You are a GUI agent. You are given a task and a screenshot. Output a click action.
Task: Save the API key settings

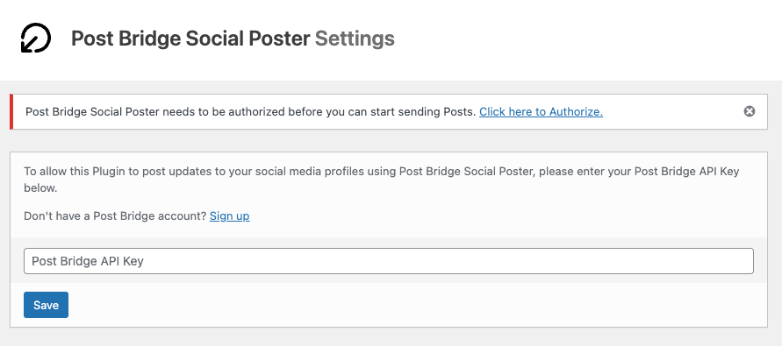point(46,305)
